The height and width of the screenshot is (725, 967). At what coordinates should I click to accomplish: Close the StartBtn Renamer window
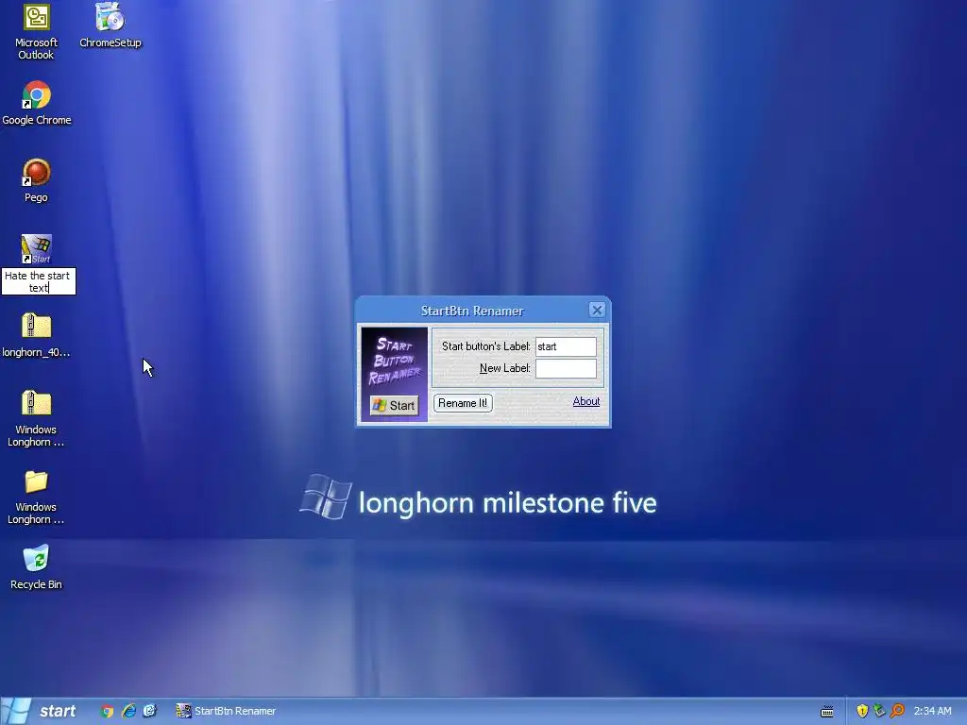click(597, 310)
